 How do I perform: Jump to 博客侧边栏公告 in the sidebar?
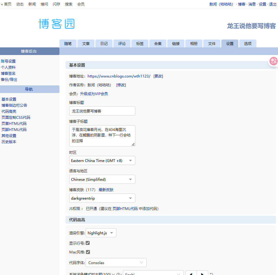(x=14, y=105)
